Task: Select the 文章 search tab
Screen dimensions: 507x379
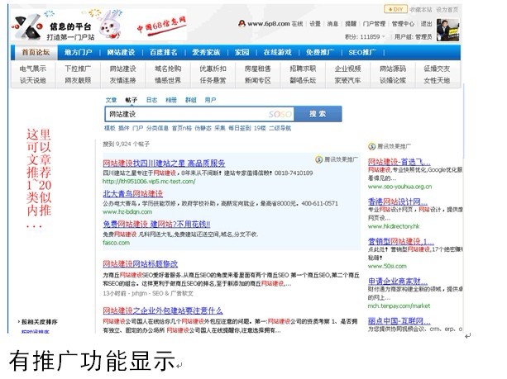Action: tap(111, 100)
